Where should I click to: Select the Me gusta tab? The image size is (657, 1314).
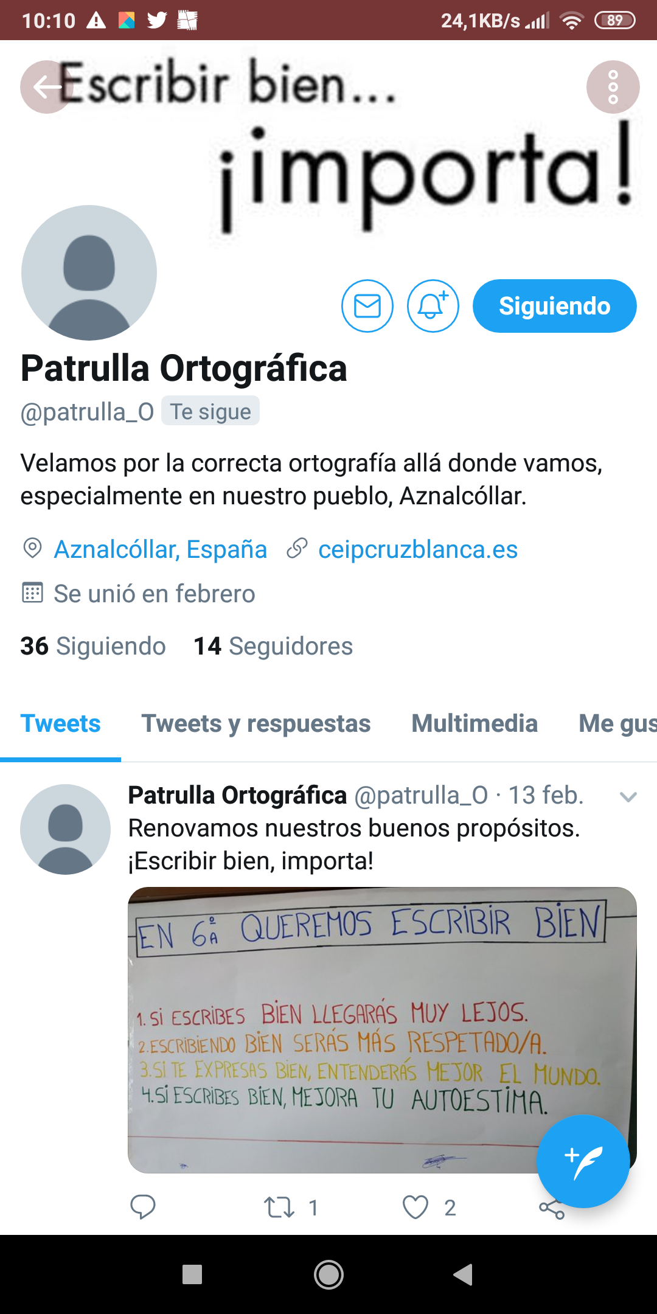pyautogui.click(x=617, y=724)
